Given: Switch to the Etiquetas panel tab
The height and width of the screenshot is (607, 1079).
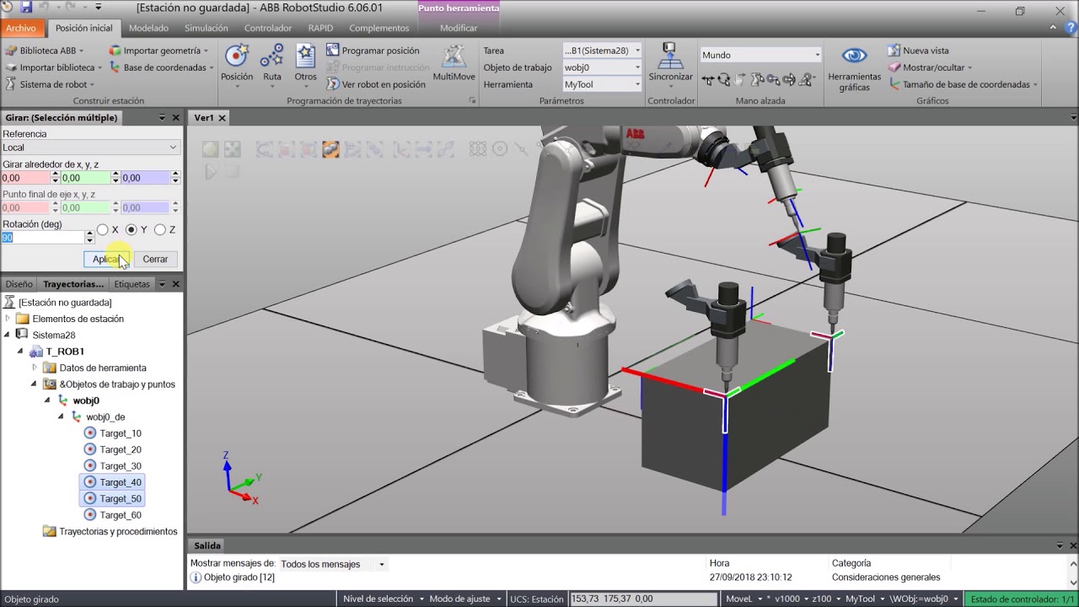Looking at the screenshot, I should point(132,284).
